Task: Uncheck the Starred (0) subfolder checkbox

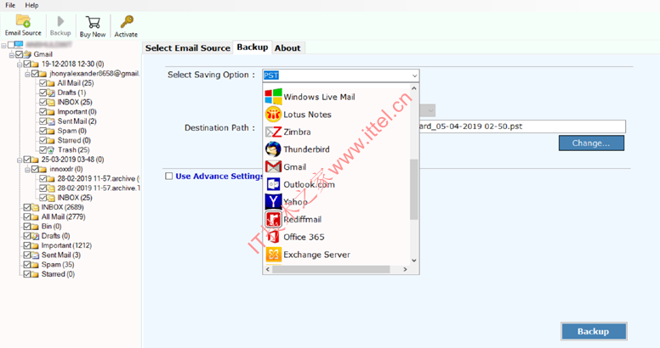Action: 43,140
